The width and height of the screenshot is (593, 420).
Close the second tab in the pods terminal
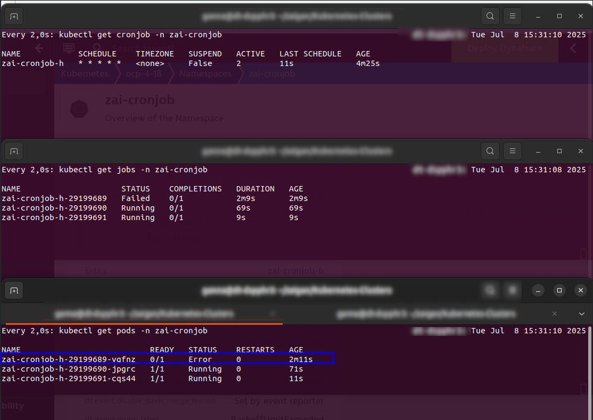(554, 313)
